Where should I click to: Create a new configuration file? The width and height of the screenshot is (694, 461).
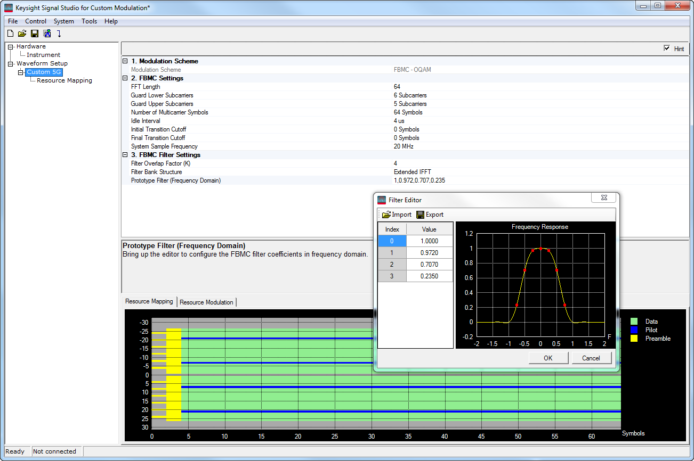coord(10,33)
